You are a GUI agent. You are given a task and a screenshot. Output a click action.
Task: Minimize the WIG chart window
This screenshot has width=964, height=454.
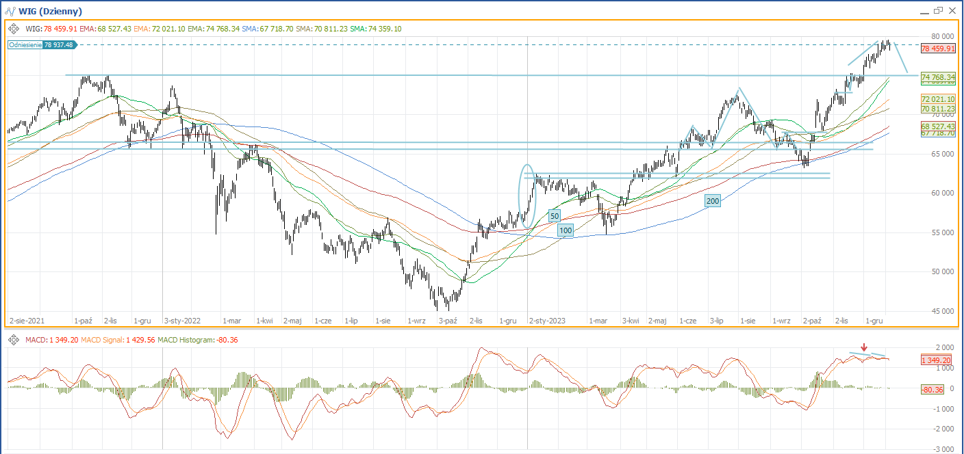coord(924,11)
